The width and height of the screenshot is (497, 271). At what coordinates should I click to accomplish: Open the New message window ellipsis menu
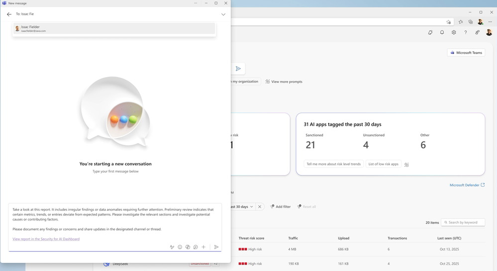point(196,3)
